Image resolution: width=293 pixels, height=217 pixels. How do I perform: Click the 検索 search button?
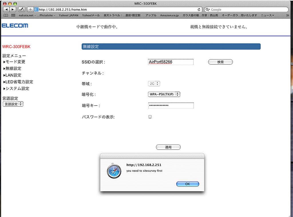click(221, 62)
